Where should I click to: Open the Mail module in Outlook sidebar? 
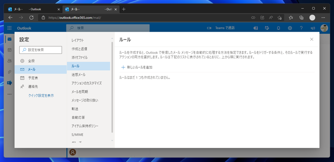[x=9, y=39]
